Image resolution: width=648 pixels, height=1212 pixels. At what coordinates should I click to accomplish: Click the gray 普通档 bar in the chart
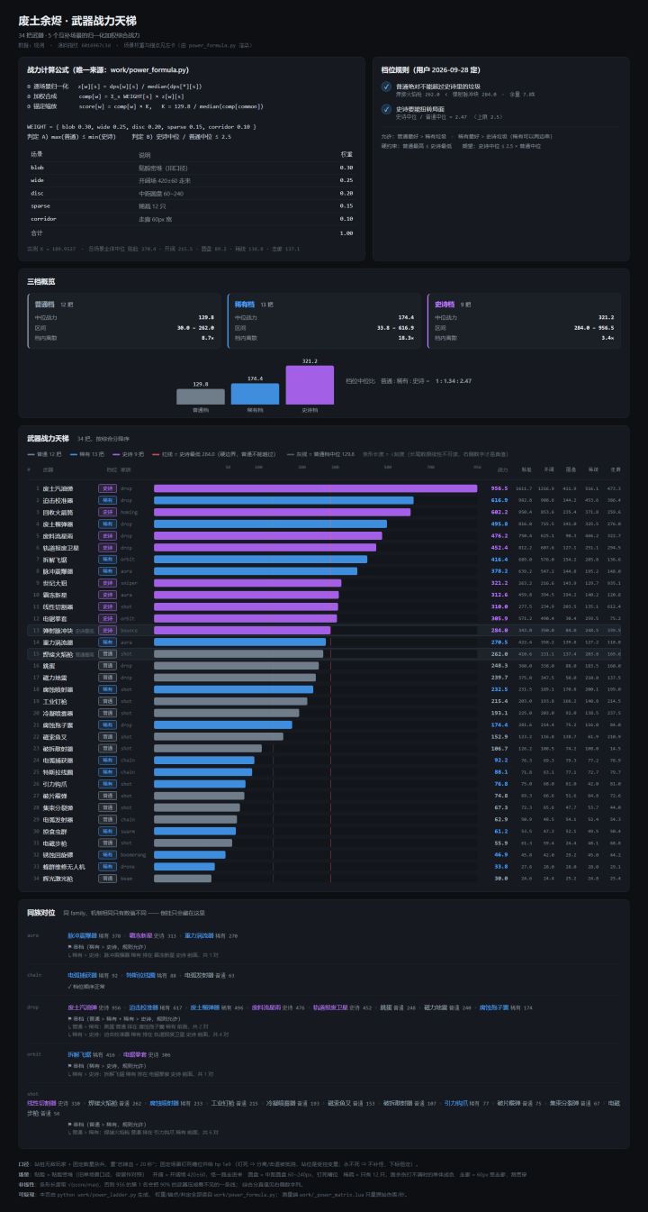(201, 396)
